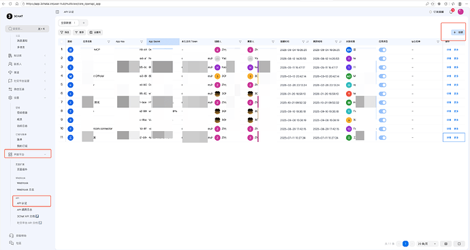Click the column settings button above table
The width and height of the screenshot is (470, 250).
pyautogui.click(x=95, y=33)
